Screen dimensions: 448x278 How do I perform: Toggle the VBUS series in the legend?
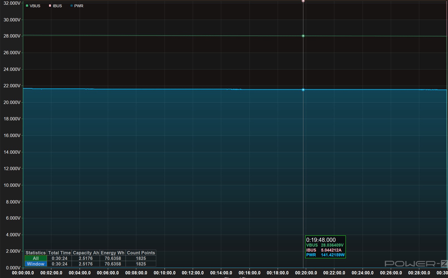tap(33, 6)
